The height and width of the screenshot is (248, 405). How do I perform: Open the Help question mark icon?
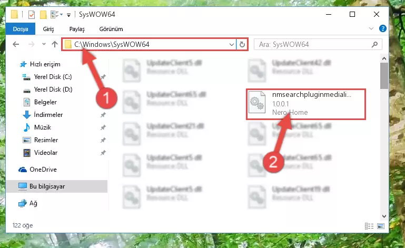(x=382, y=28)
